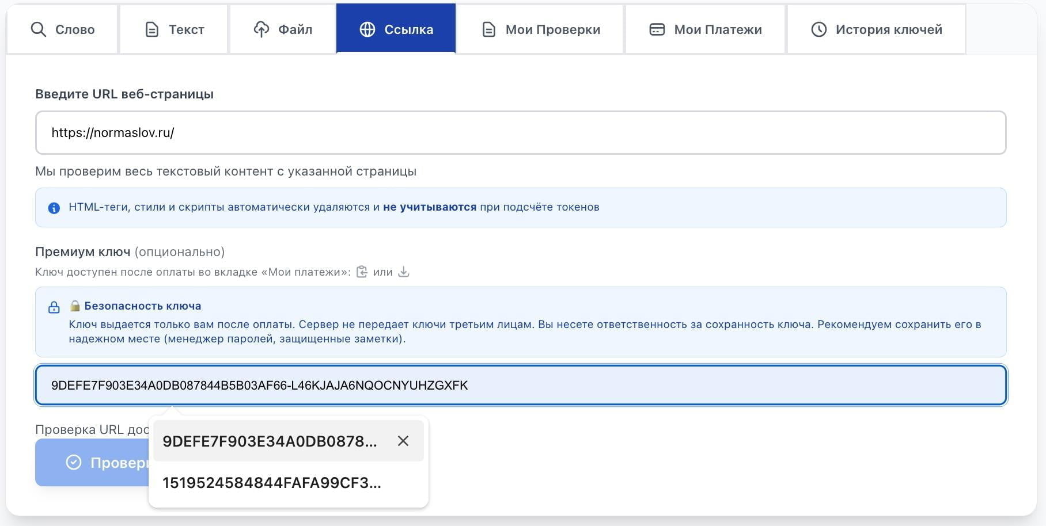Click the premium key input field
Image resolution: width=1046 pixels, height=526 pixels.
coord(518,385)
